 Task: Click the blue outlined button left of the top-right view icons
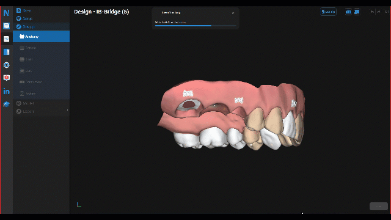pyautogui.click(x=329, y=12)
